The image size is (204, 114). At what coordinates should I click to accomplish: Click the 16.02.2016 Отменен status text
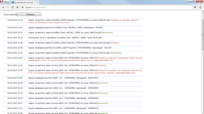coord(115,43)
